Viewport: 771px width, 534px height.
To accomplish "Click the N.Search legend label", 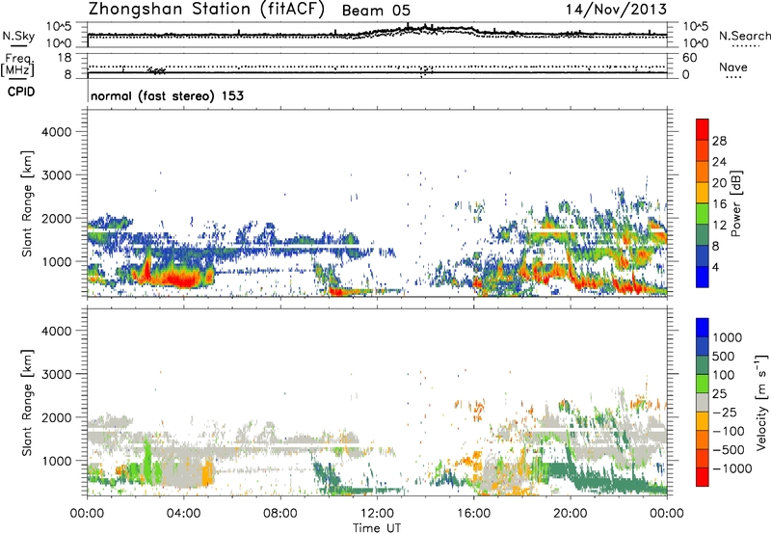I will [745, 36].
